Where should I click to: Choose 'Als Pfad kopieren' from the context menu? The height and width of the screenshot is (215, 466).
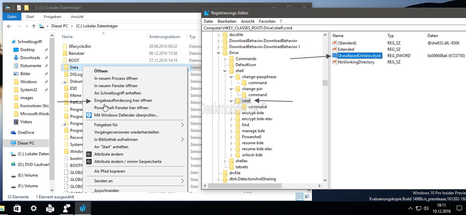point(110,171)
